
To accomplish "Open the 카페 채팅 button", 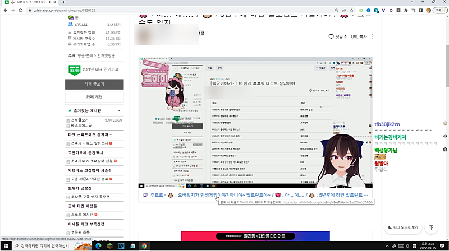I will [x=94, y=97].
